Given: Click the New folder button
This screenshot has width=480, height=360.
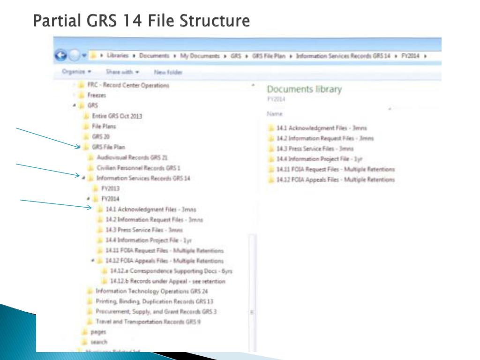Looking at the screenshot, I should [168, 72].
